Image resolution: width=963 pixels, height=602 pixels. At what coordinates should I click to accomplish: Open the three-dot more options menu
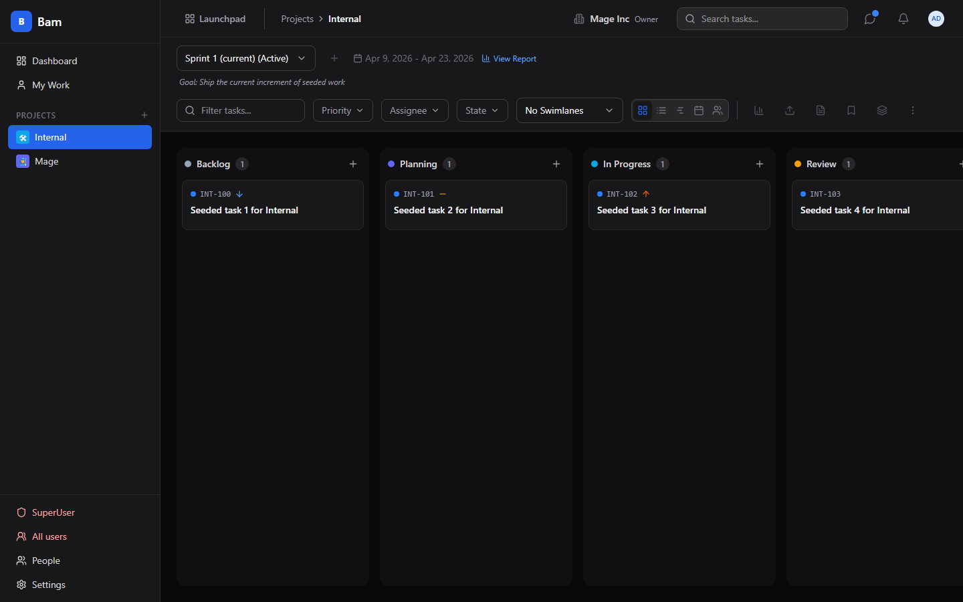pyautogui.click(x=913, y=110)
